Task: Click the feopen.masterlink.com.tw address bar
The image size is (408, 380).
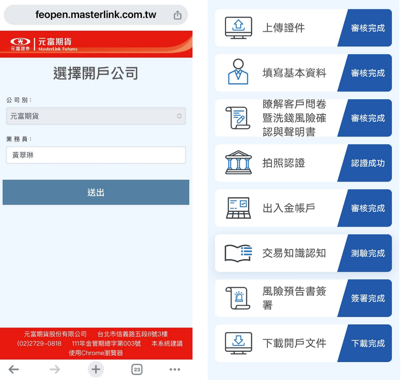Action: coord(96,15)
